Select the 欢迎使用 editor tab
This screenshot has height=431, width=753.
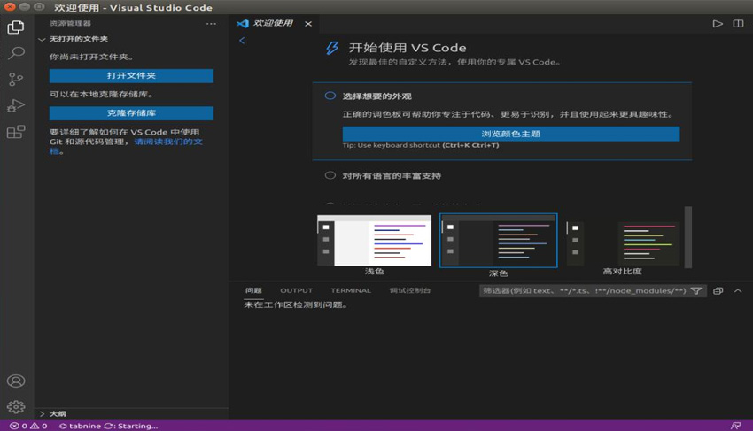[275, 24]
